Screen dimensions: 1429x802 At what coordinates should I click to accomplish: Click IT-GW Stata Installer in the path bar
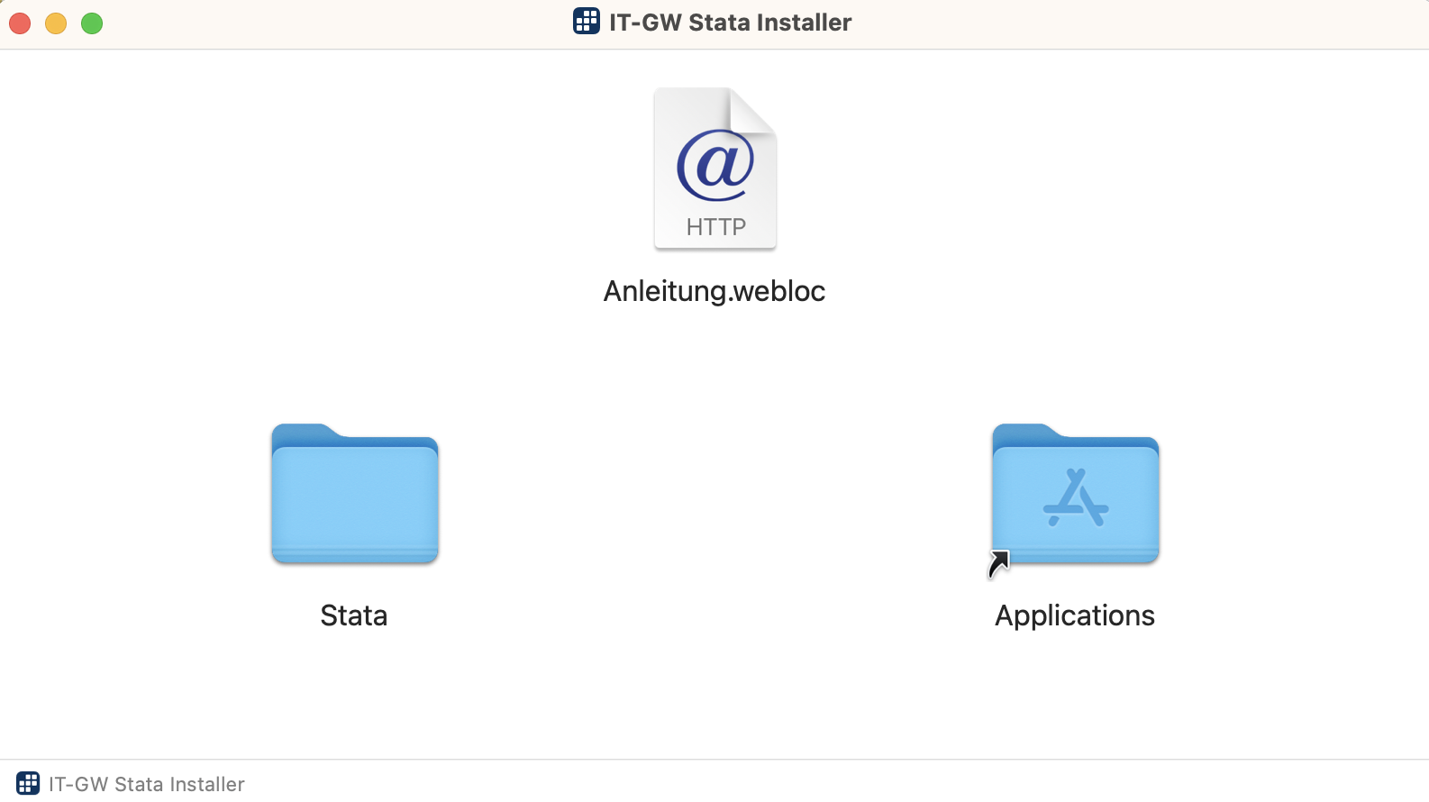[147, 784]
